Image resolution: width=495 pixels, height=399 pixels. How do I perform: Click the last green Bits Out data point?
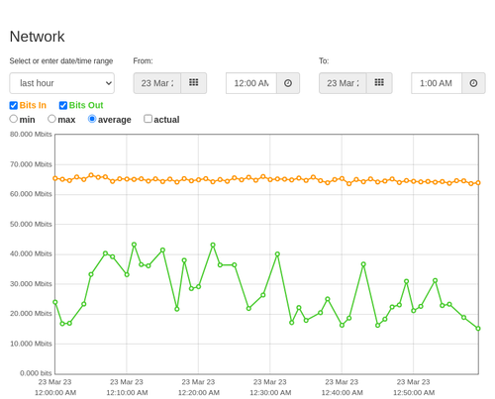(478, 329)
